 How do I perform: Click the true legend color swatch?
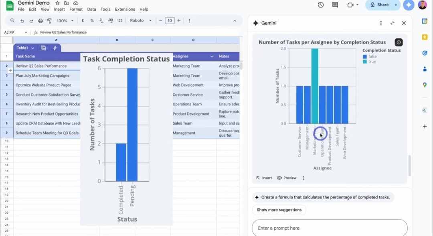pyautogui.click(x=365, y=61)
